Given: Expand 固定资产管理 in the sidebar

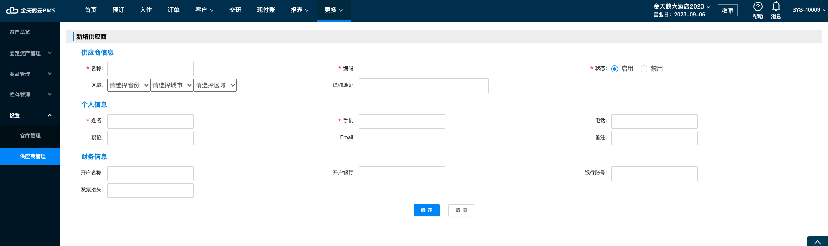Looking at the screenshot, I should [x=30, y=53].
